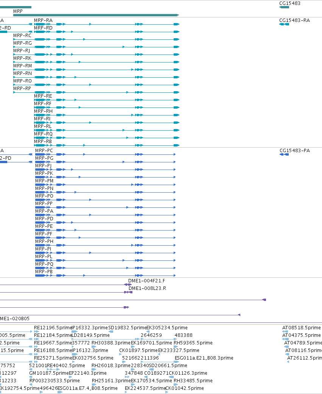Select the MRP-PH protein label
Viewport: 322px width, 394px height.
coord(44,241)
